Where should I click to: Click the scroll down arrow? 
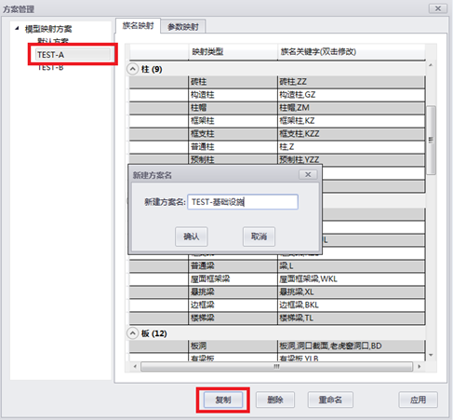[x=431, y=355]
